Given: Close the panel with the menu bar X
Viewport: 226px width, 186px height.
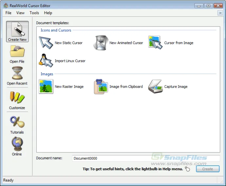Looking at the screenshot, I should 220,13.
